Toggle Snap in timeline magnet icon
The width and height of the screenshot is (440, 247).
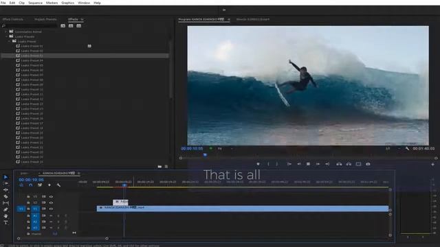click(x=30, y=185)
